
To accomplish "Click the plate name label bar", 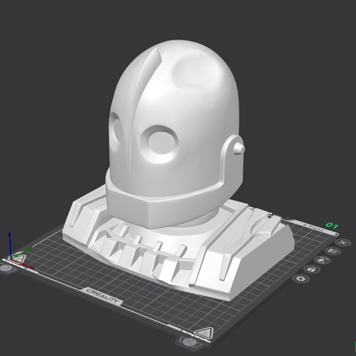I will (313, 228).
